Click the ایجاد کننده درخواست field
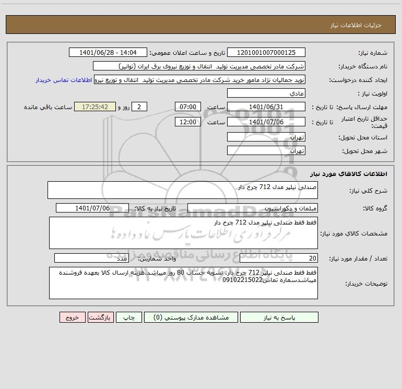This screenshot has height=389, width=402. (200, 79)
